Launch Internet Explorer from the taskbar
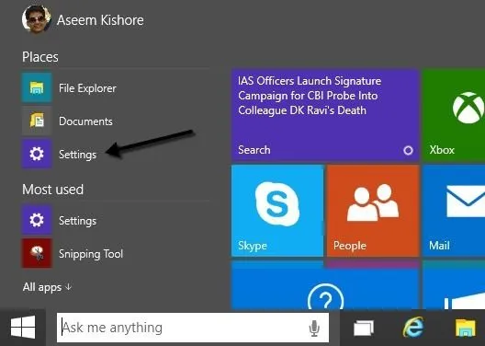The image size is (485, 346). tap(413, 328)
